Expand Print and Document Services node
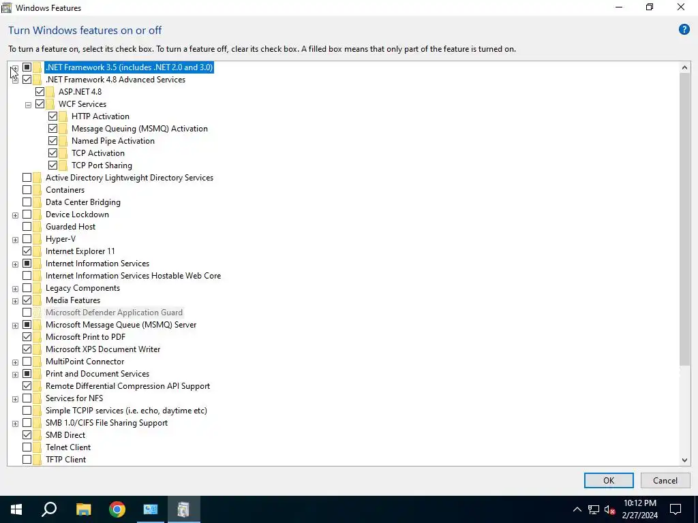Image resolution: width=698 pixels, height=523 pixels. click(15, 375)
